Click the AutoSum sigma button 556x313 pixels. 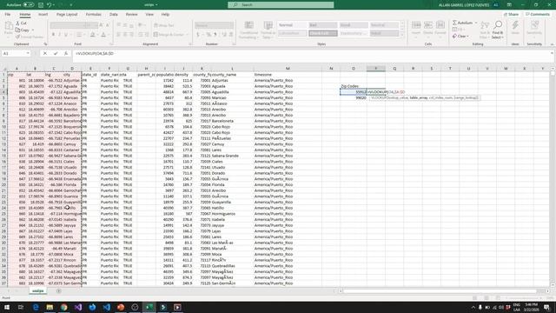463,23
